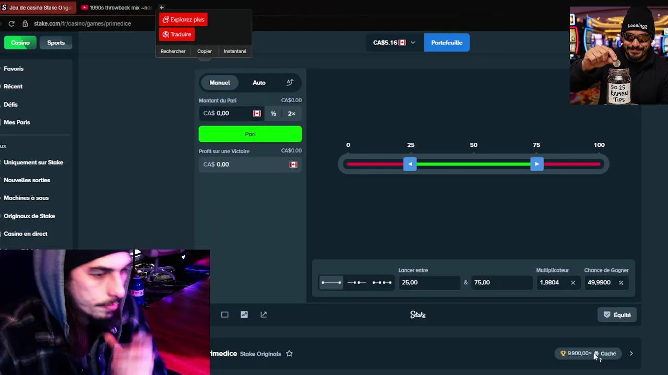The height and width of the screenshot is (375, 668).
Task: Switch to the Casino section
Action: [20, 43]
